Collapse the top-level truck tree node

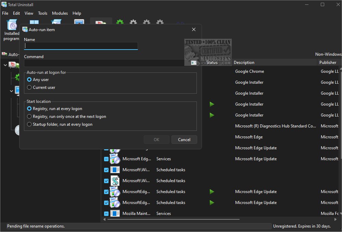pos(5,65)
